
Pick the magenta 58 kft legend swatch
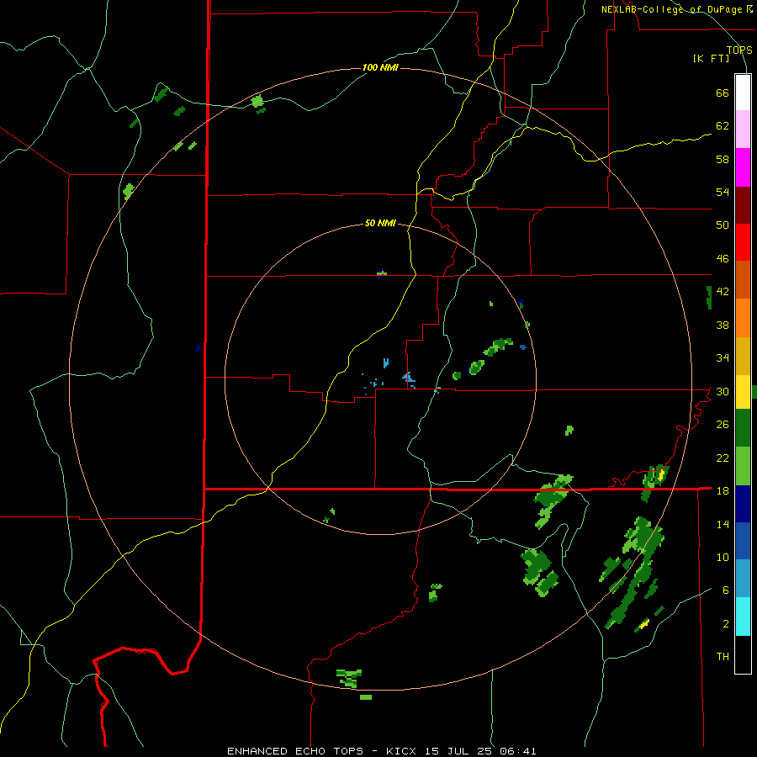click(x=743, y=167)
